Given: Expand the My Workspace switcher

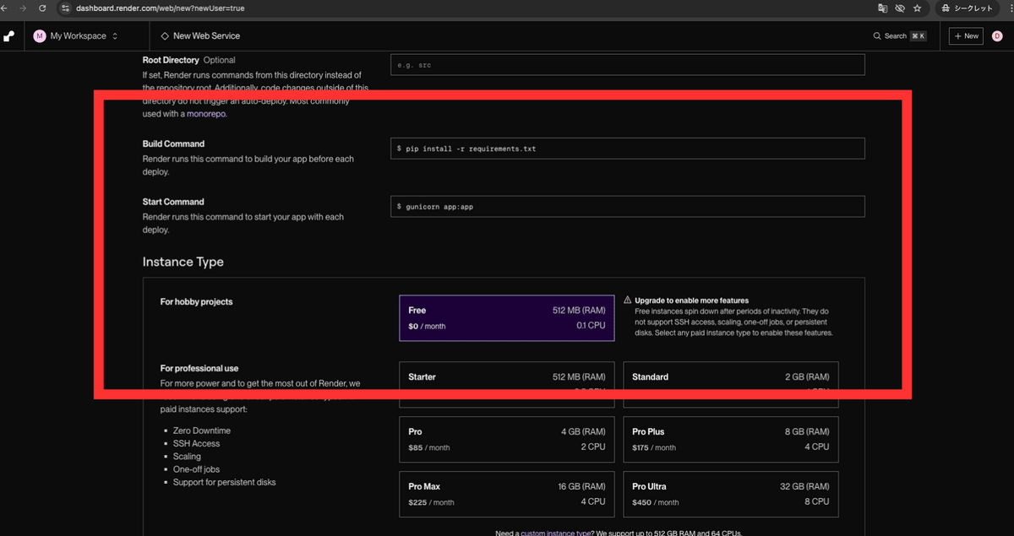Looking at the screenshot, I should [75, 36].
